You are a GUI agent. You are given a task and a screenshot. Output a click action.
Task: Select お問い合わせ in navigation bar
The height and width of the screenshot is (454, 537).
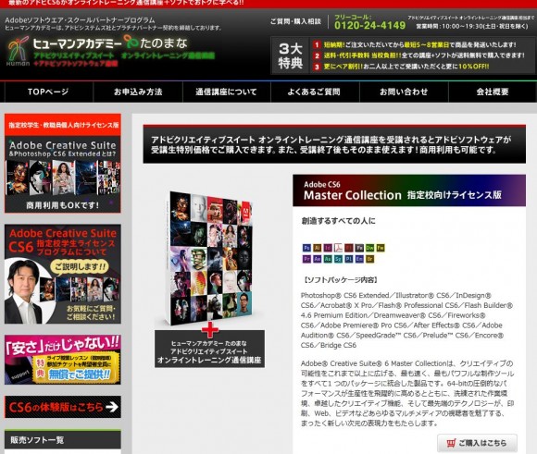(x=404, y=92)
